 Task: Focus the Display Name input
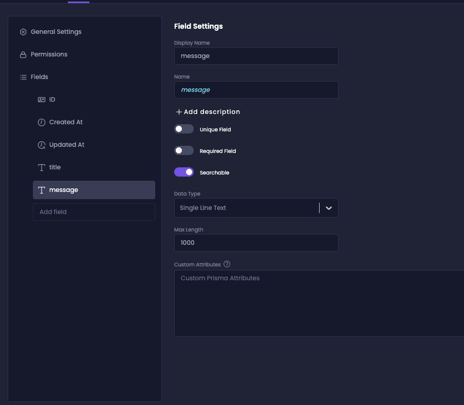(x=256, y=56)
